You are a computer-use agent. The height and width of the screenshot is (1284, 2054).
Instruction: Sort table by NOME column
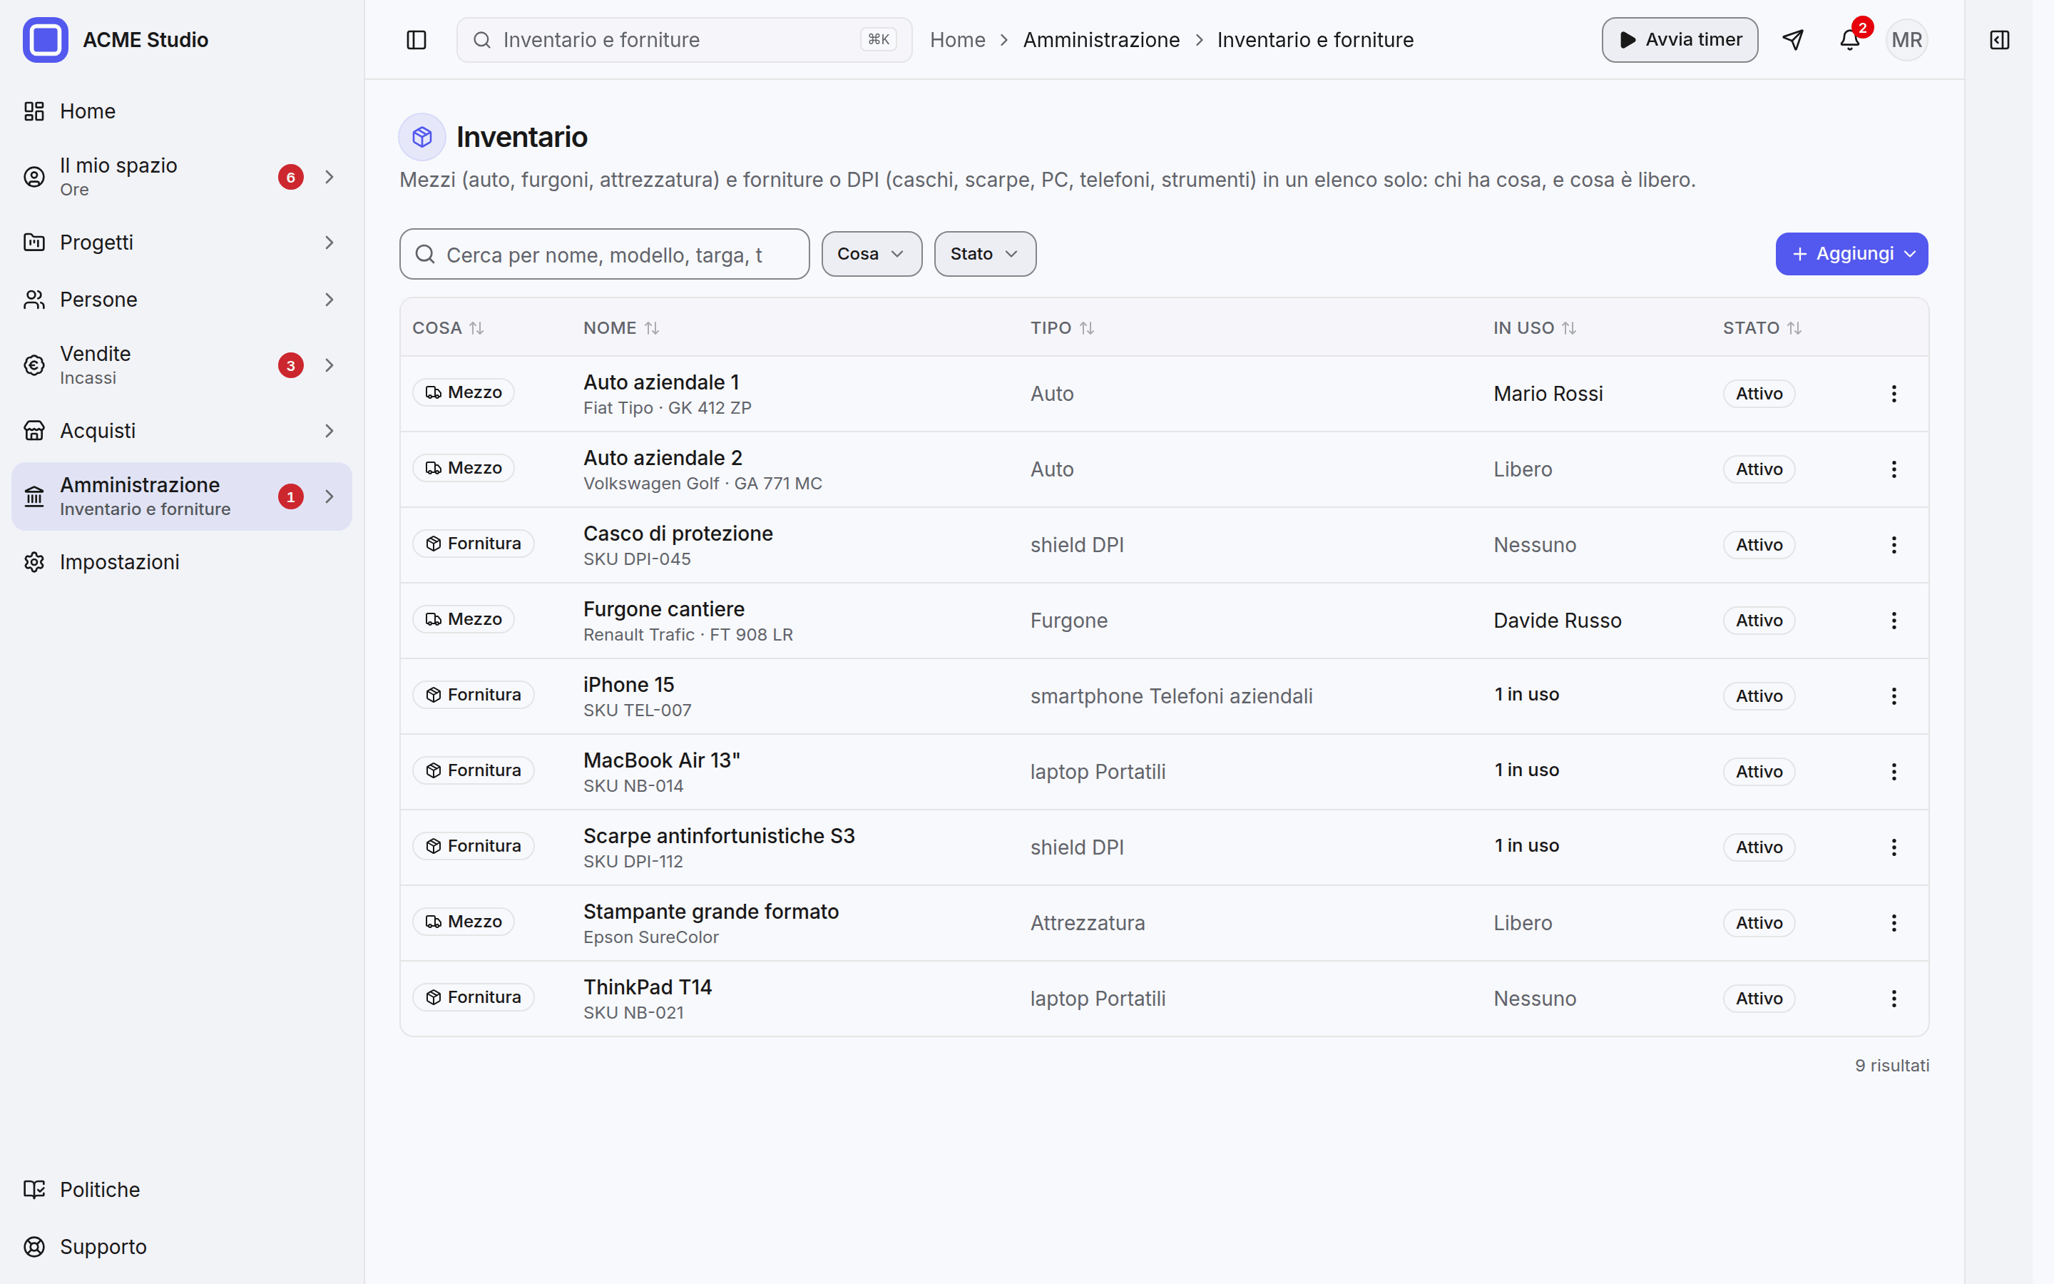(x=621, y=328)
